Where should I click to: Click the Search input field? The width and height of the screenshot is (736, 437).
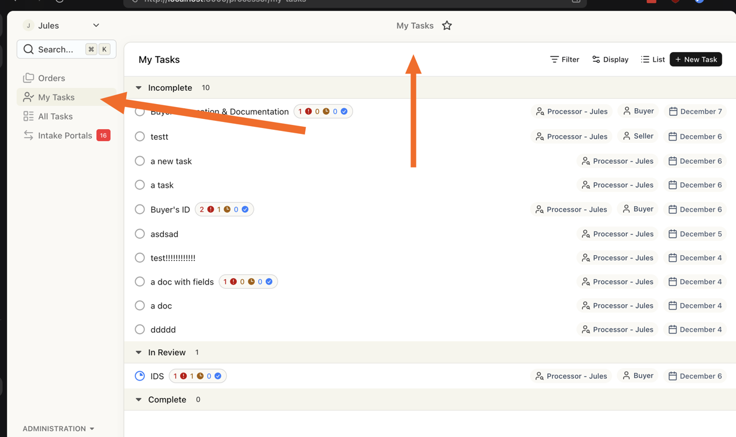tap(56, 50)
